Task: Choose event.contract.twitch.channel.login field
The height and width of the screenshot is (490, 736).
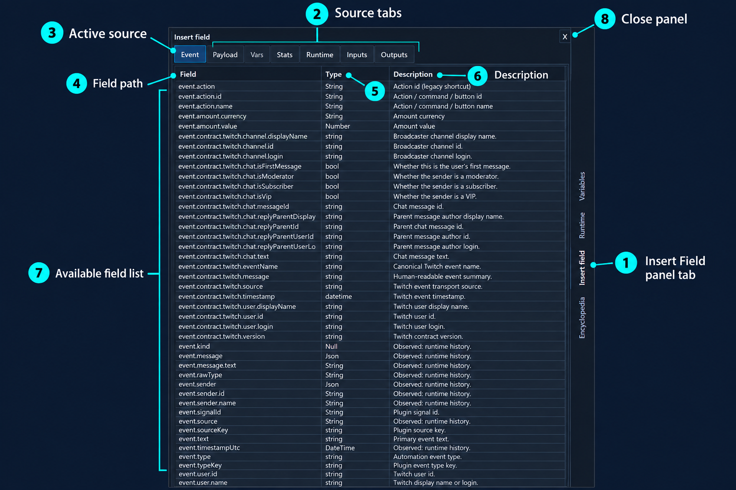Action: click(370, 156)
